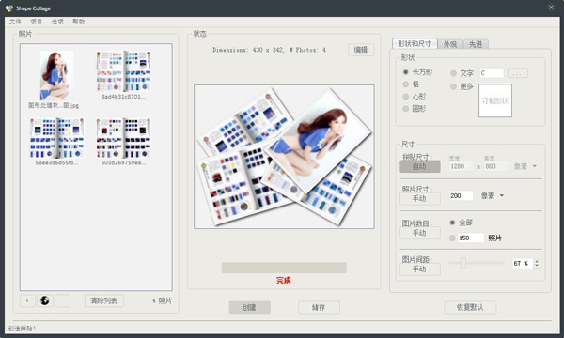Open the 文件 menu
This screenshot has width=564, height=338.
pyautogui.click(x=15, y=22)
